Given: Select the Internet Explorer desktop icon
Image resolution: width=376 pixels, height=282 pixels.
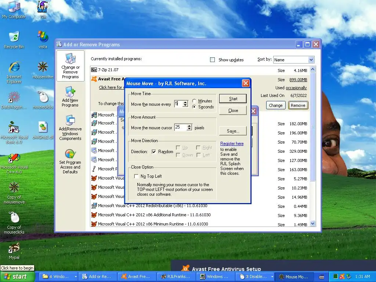Looking at the screenshot, I should [14, 72].
